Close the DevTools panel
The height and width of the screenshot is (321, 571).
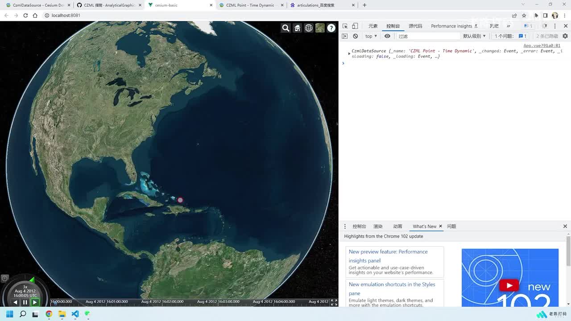click(x=566, y=26)
